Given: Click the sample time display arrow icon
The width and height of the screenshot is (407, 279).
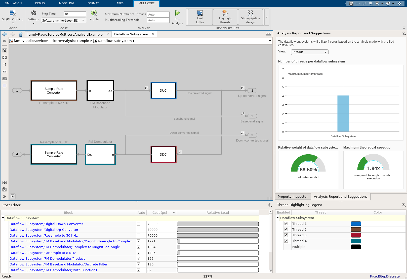Looking at the screenshot, I should 5,64.
